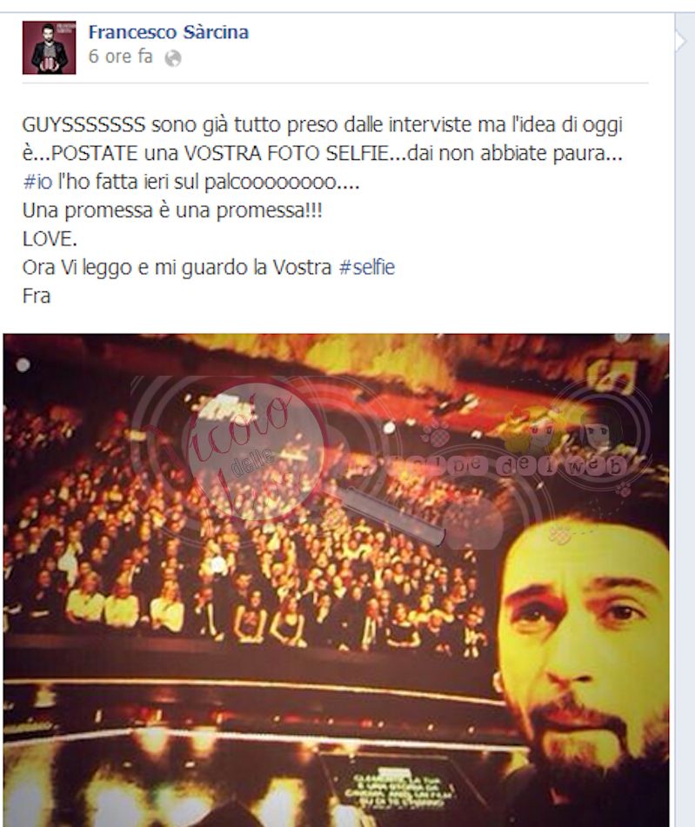
Task: Click the 'Fra' signature in the post
Action: [37, 296]
